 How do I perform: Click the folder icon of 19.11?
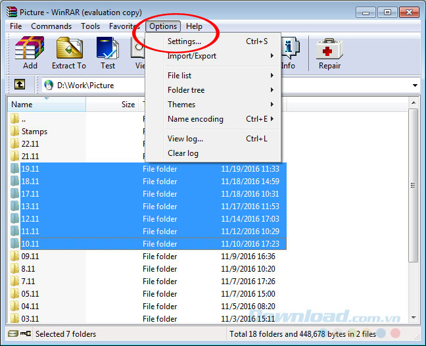pos(14,169)
